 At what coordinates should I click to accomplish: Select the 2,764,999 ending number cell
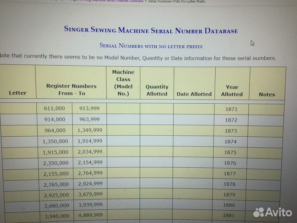pos(90,173)
